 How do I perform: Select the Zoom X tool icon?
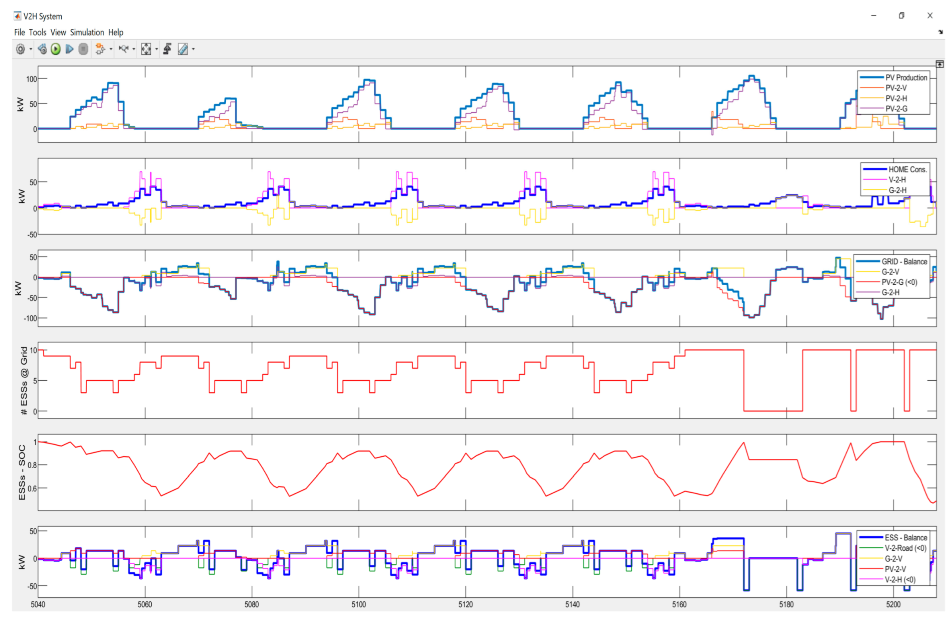click(123, 49)
